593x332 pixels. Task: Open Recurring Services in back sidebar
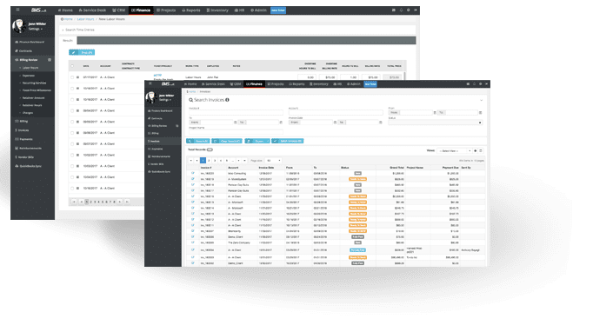point(34,83)
